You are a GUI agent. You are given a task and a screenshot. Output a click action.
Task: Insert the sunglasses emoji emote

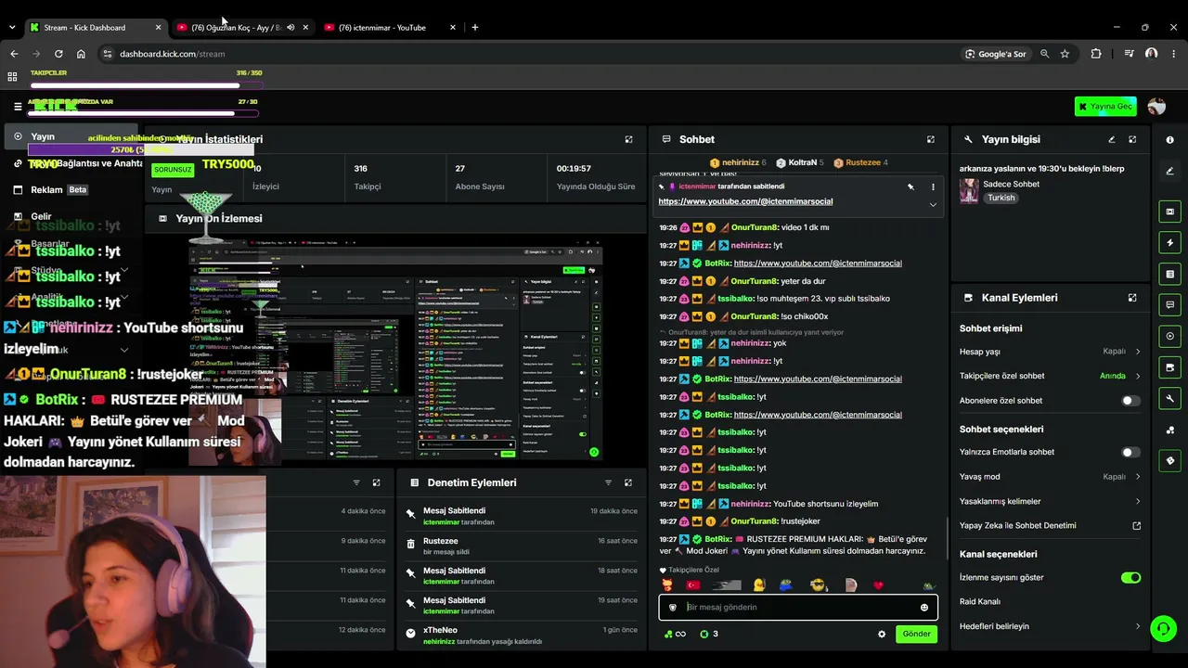click(x=818, y=585)
